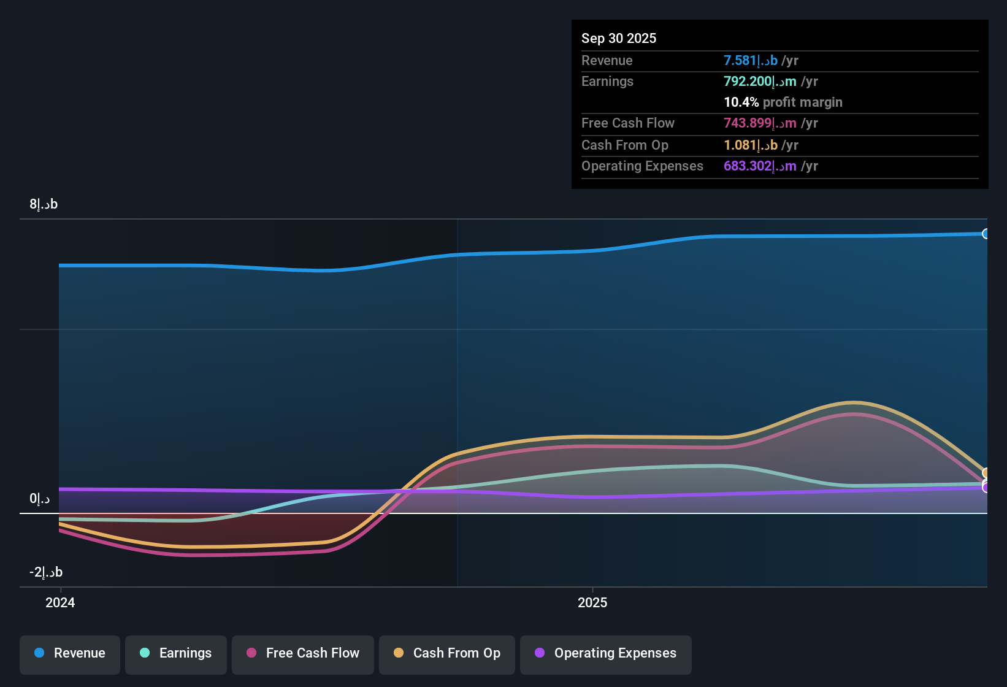Screen dimensions: 1007x687
Task: Toggle the Revenue series visibility
Action: pos(69,654)
